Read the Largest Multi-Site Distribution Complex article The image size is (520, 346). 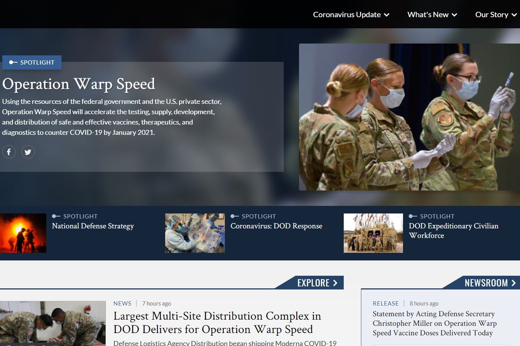[217, 323]
